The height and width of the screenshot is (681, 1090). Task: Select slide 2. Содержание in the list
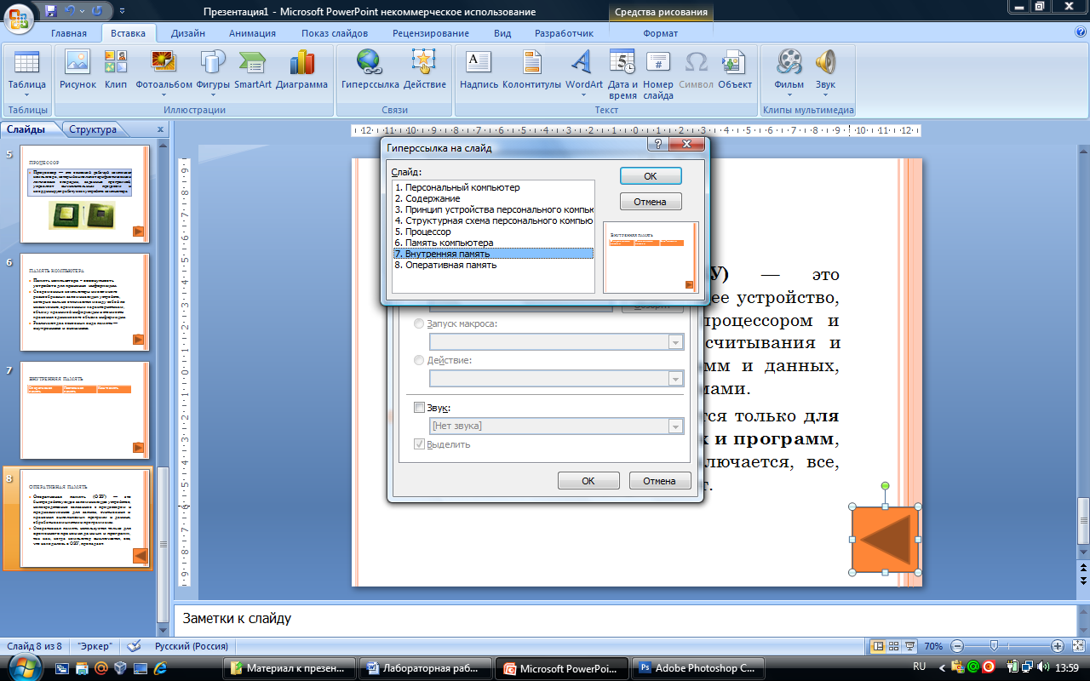[x=492, y=198]
